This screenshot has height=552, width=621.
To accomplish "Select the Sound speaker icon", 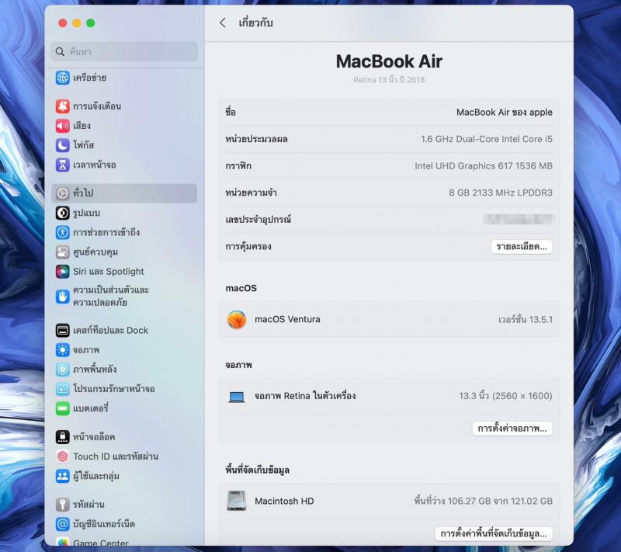I will pyautogui.click(x=63, y=126).
